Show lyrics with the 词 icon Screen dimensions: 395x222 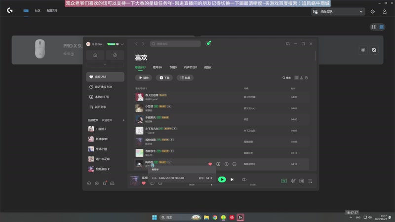(302, 181)
